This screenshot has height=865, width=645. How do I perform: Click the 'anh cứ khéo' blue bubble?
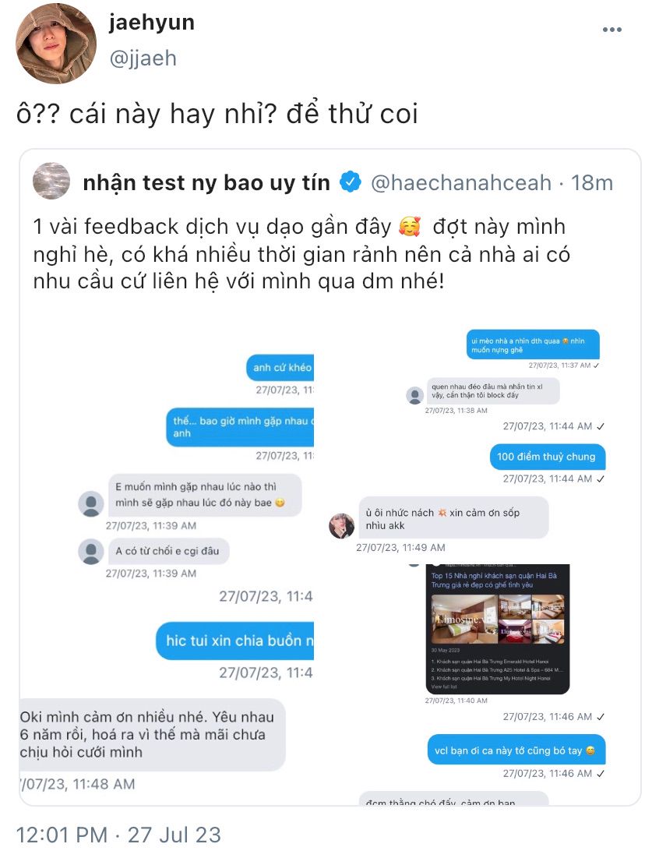click(x=280, y=367)
